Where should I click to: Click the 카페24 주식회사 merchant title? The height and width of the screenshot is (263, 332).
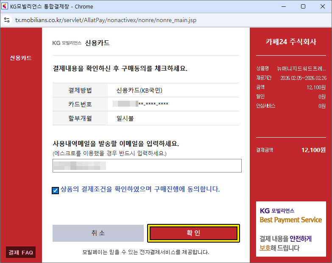coord(291,42)
